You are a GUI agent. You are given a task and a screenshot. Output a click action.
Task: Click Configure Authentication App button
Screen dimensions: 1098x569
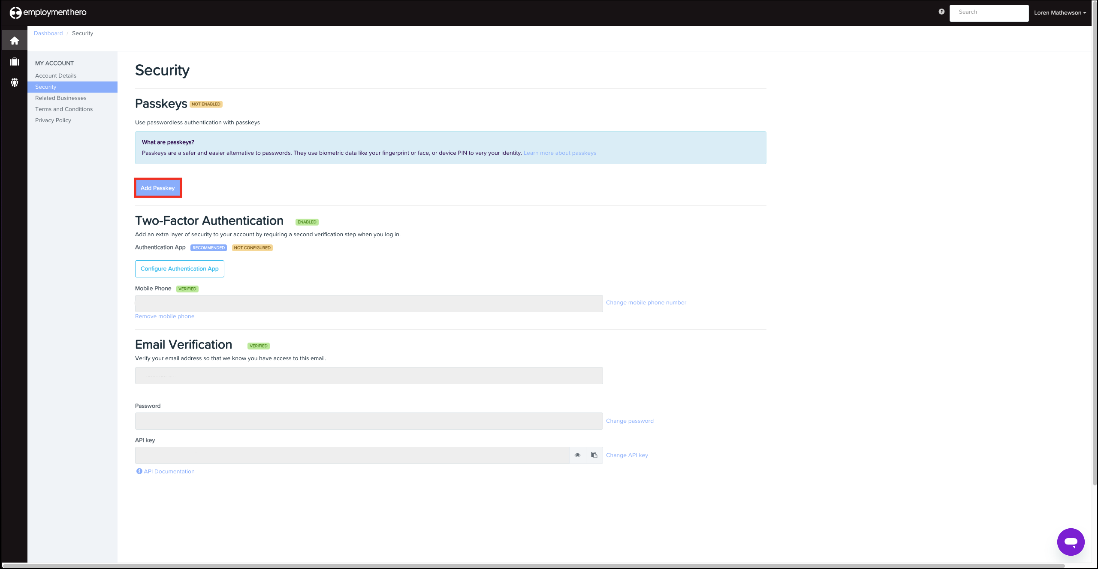pyautogui.click(x=179, y=269)
